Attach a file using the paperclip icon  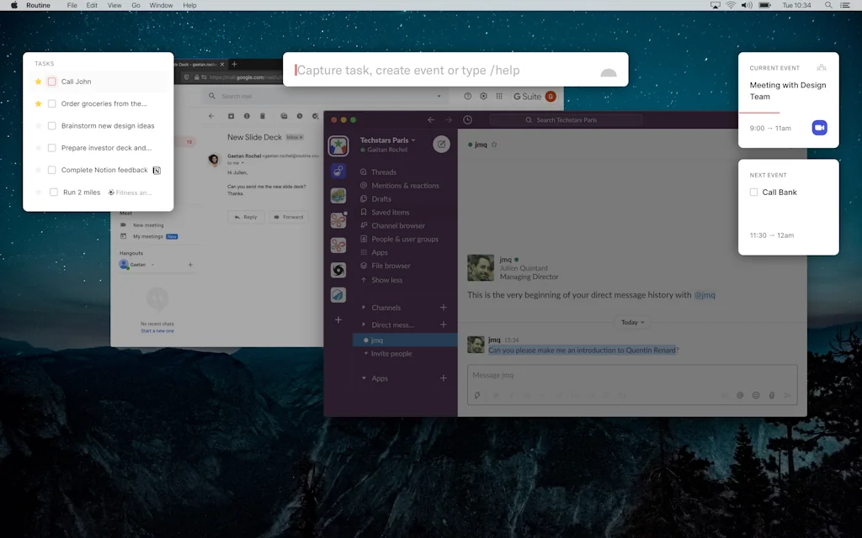[x=771, y=394]
